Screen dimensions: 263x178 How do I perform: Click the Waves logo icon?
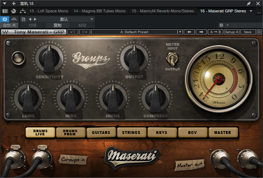5,32
